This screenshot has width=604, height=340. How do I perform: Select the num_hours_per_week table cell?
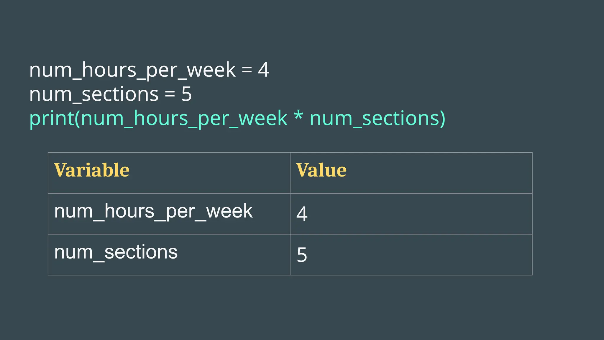[x=153, y=211]
